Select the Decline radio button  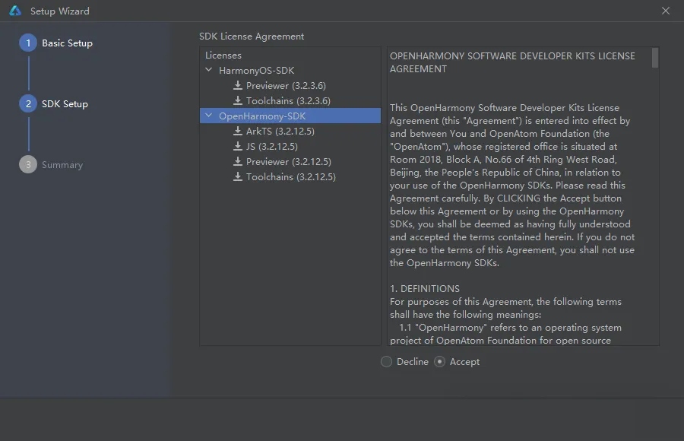pos(386,361)
